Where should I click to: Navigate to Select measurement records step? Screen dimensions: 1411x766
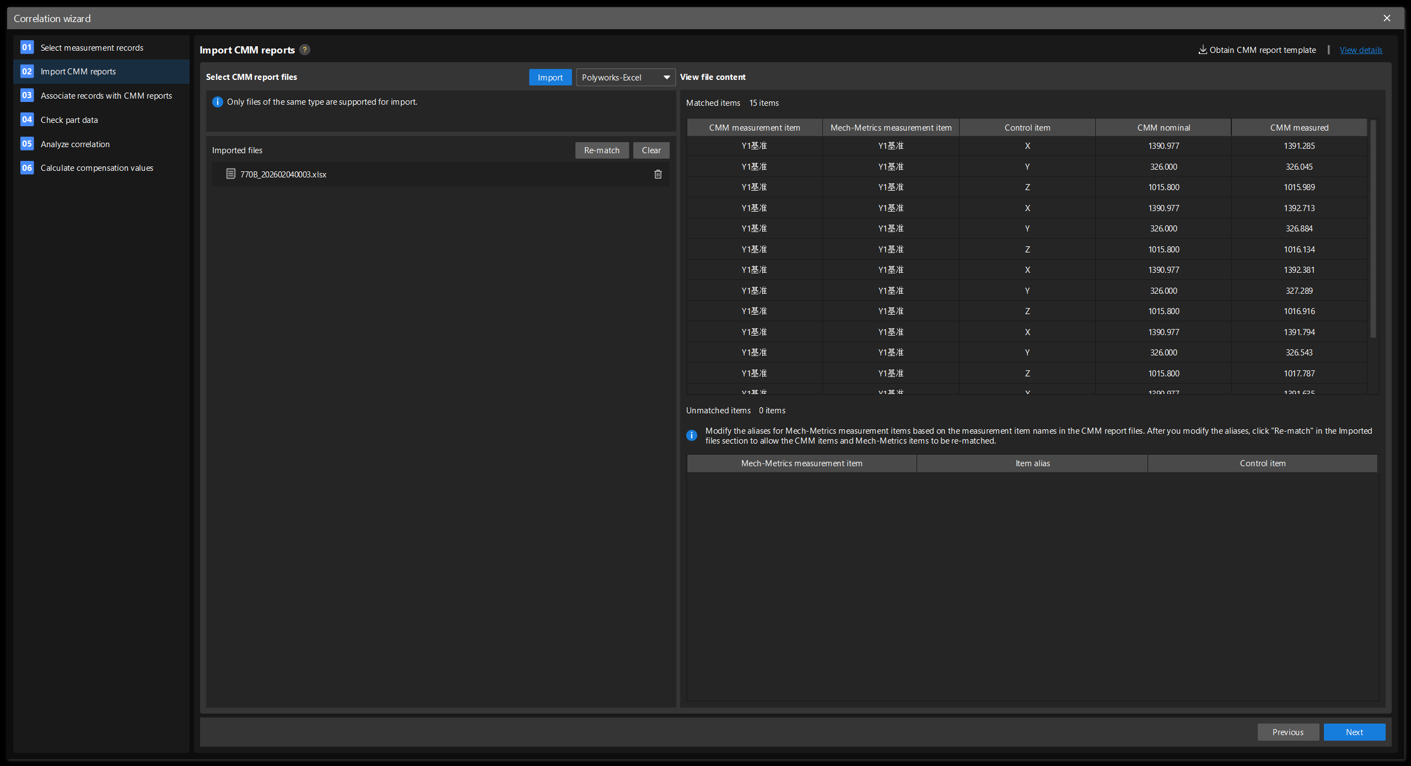(92, 47)
